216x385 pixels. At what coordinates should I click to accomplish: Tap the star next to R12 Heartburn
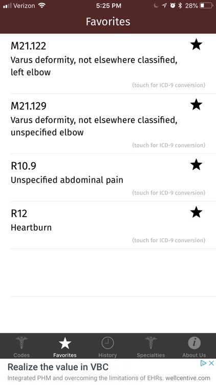(x=196, y=212)
